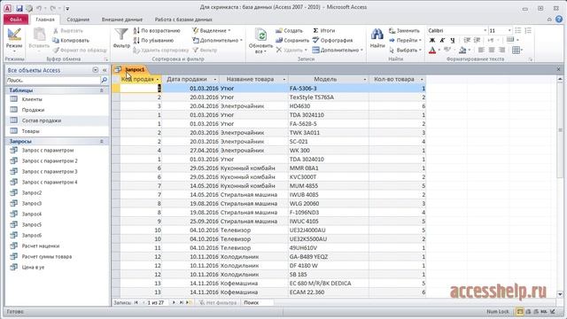The width and height of the screenshot is (567, 319).
Task: Align text left
Action: 481,51
